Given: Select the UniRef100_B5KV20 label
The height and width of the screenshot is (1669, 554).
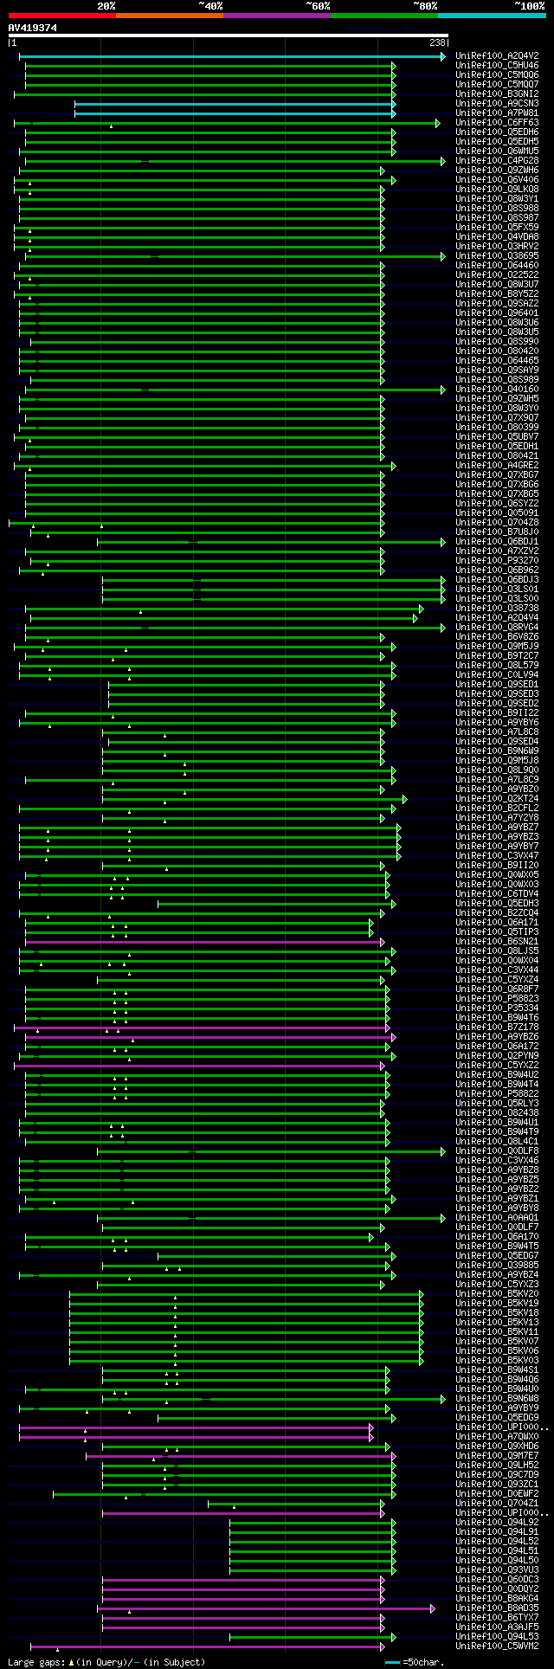Looking at the screenshot, I should click(x=497, y=1294).
